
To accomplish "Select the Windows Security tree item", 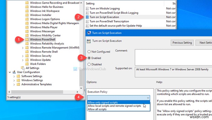I will coord(41,56).
